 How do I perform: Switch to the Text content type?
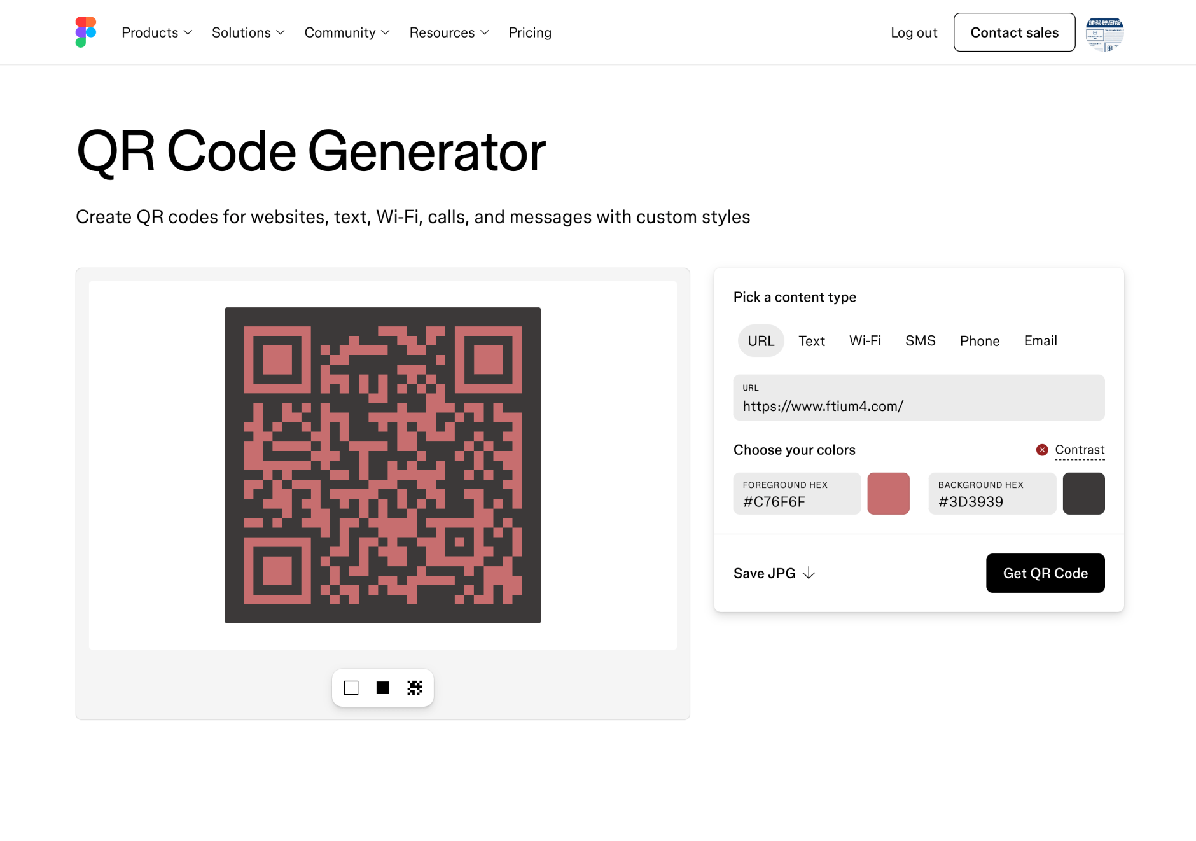(x=812, y=341)
